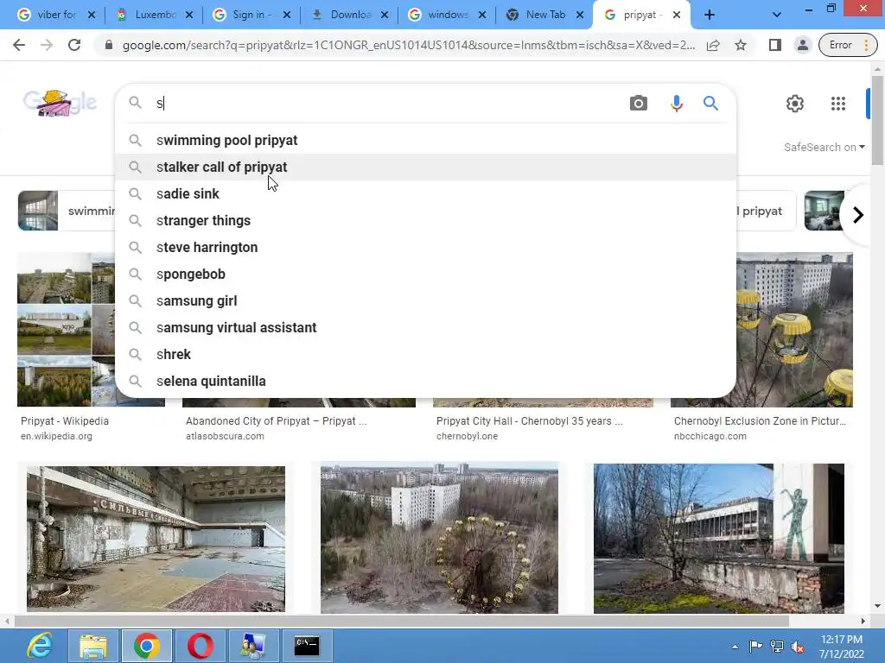
Task: Open the Chrome profile avatar
Action: coord(802,45)
